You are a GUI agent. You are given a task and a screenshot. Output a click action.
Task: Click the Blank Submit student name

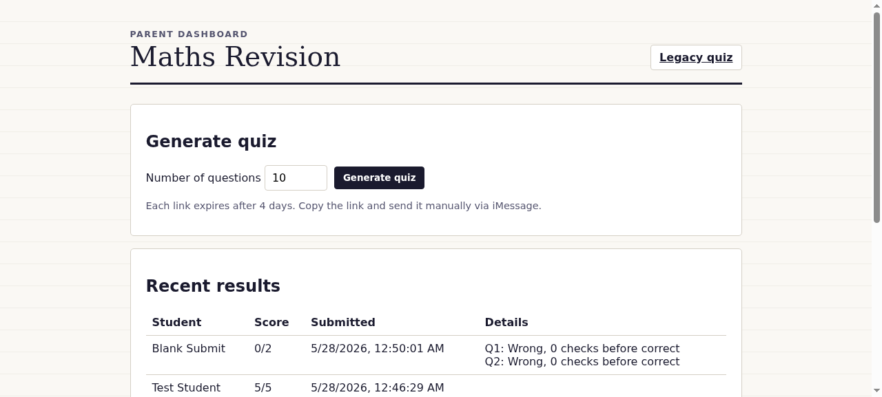point(188,348)
